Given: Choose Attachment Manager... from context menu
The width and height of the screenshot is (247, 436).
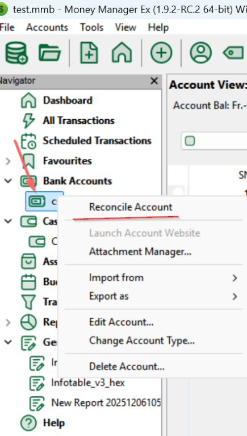Looking at the screenshot, I should tap(140, 251).
